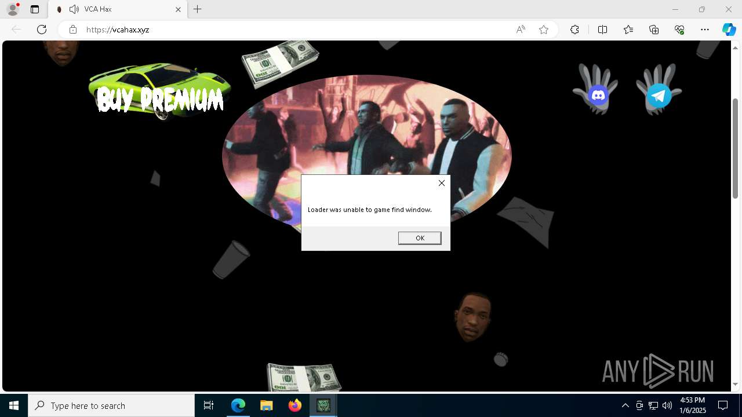Select the VCA Hax tab
Screen dimensions: 742x417
(118, 9)
